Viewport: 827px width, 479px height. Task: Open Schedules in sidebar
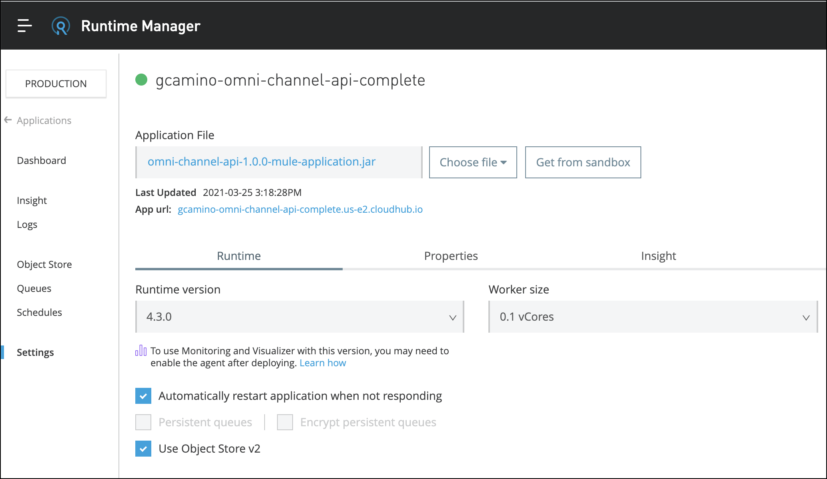(40, 312)
